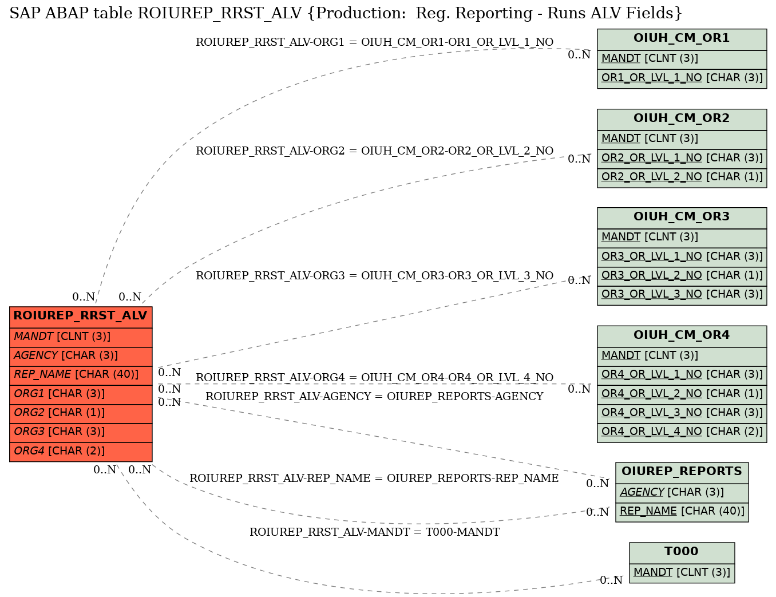Click AGENCY field in OIUREP_REPORTS table

pos(682,493)
